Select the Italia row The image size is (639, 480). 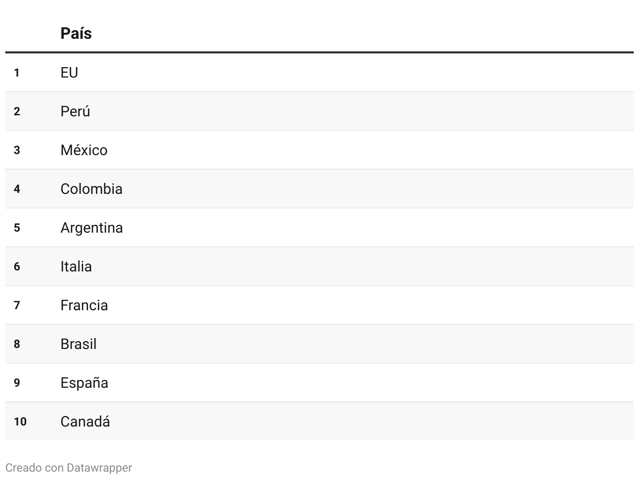[319, 266]
